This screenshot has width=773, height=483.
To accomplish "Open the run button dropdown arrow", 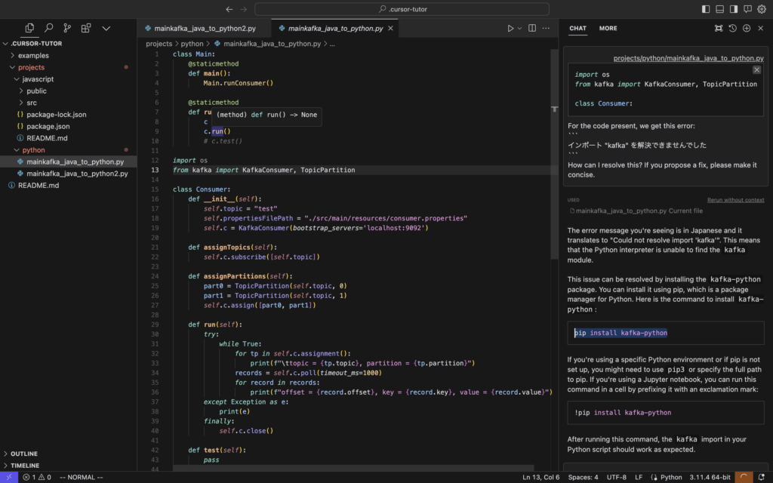I will pos(520,28).
